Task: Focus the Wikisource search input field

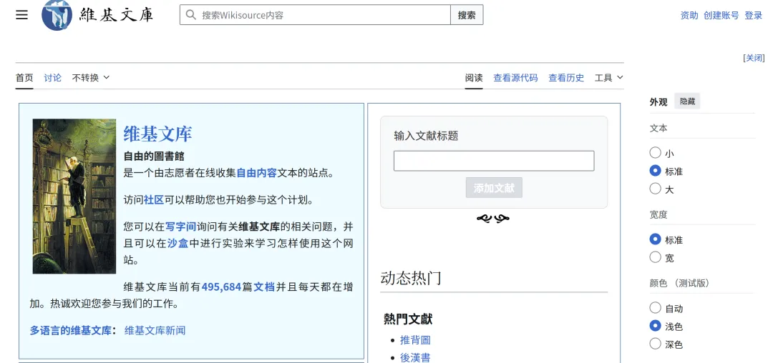Action: (316, 15)
